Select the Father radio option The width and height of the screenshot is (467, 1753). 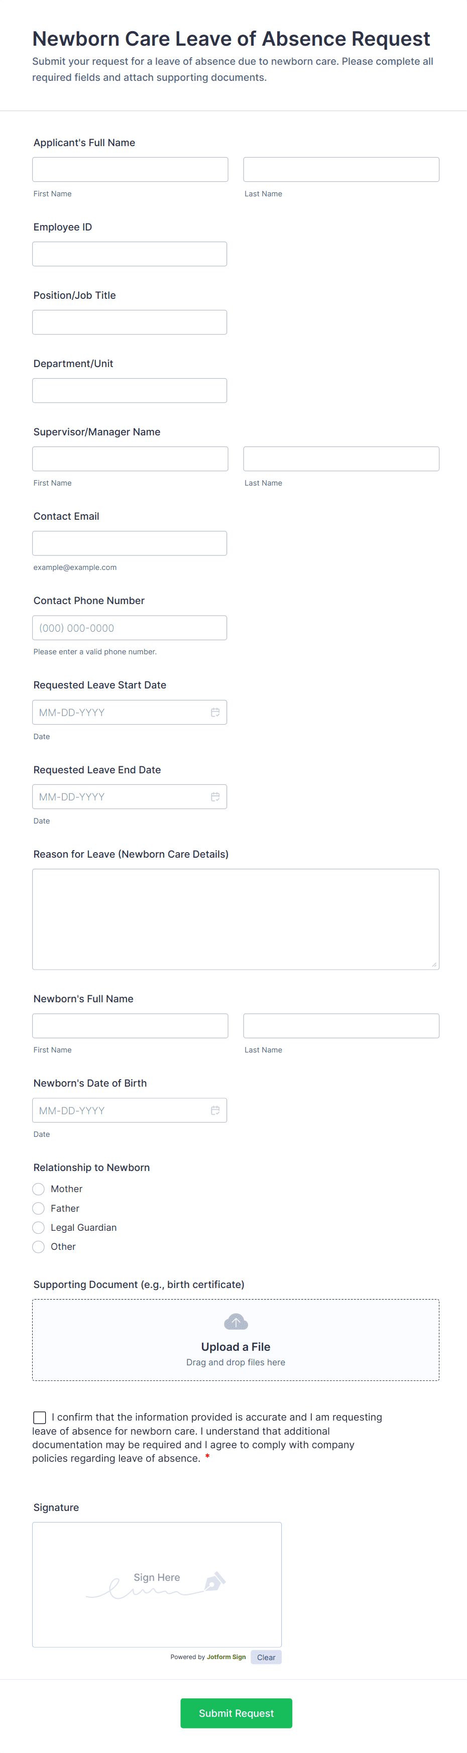click(x=39, y=1209)
